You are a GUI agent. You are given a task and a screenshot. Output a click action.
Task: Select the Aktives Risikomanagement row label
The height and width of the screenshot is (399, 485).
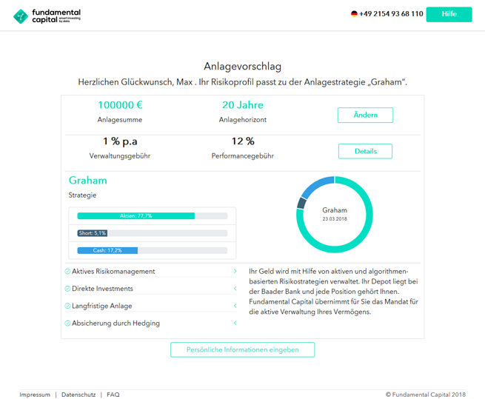point(113,272)
